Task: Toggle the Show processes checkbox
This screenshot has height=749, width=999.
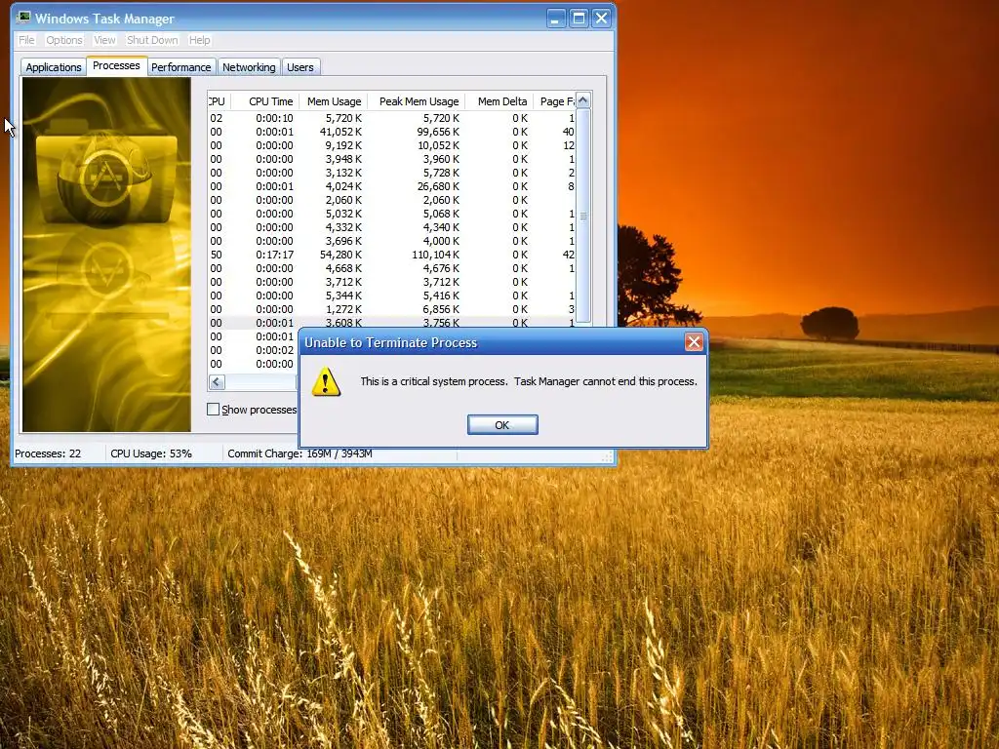Action: (x=214, y=410)
